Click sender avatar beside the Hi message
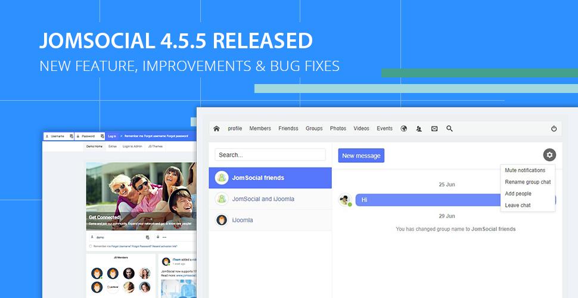Viewport: 578px width, 298px height. tap(346, 200)
